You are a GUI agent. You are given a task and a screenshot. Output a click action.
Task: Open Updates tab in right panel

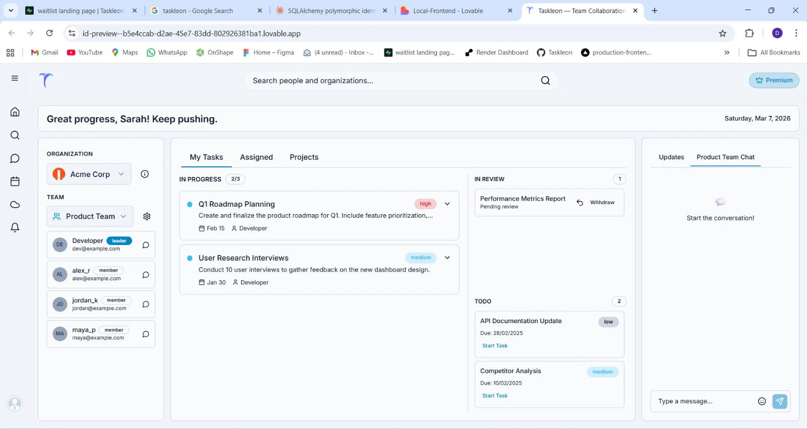[671, 157]
